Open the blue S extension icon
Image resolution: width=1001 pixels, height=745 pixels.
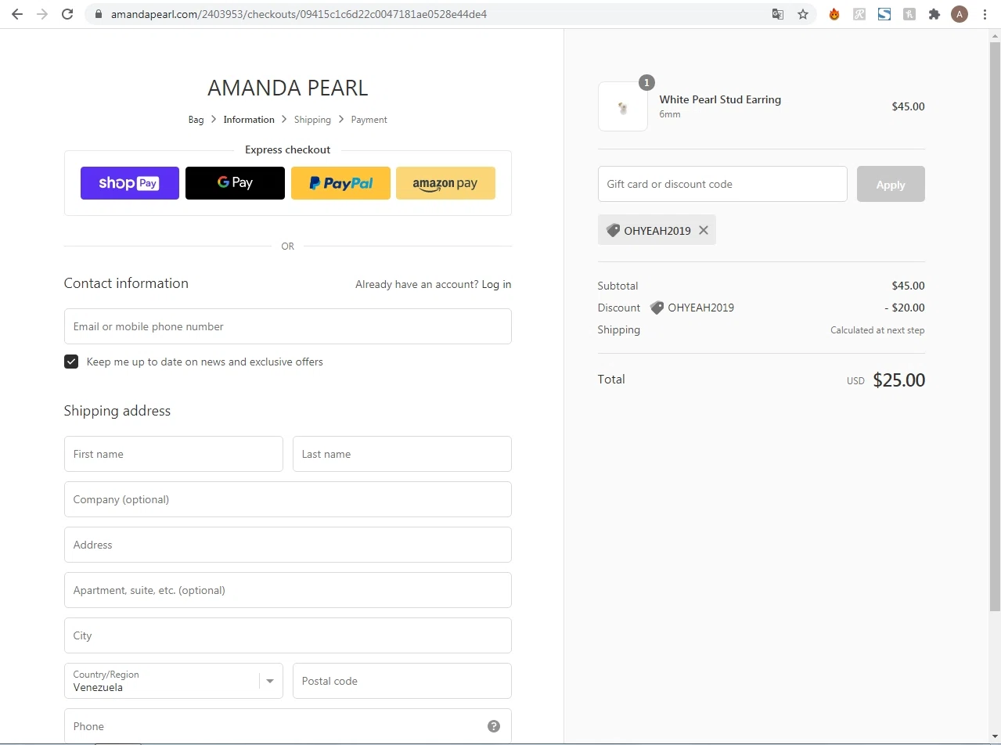[884, 14]
